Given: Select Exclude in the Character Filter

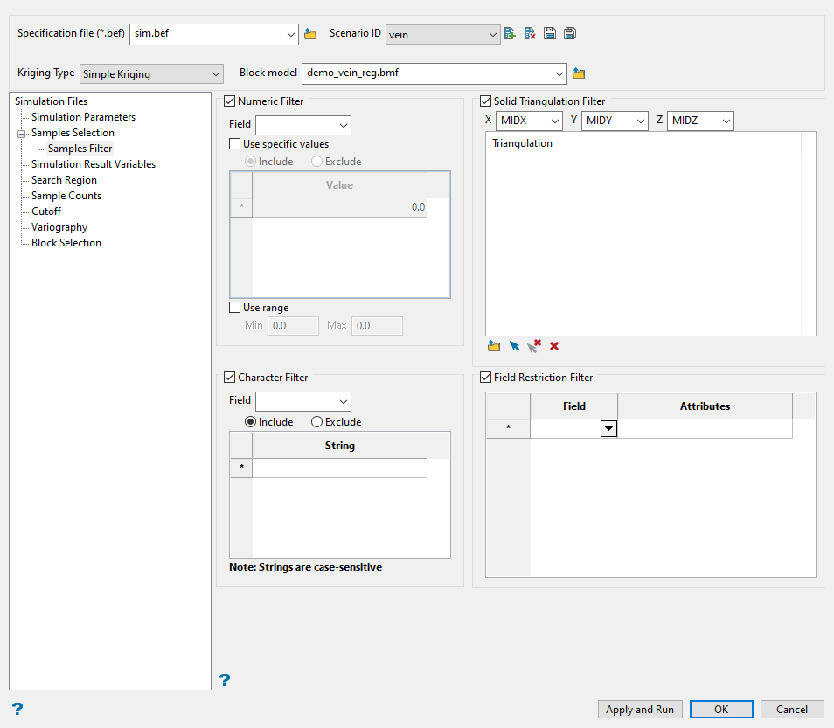Looking at the screenshot, I should [316, 422].
